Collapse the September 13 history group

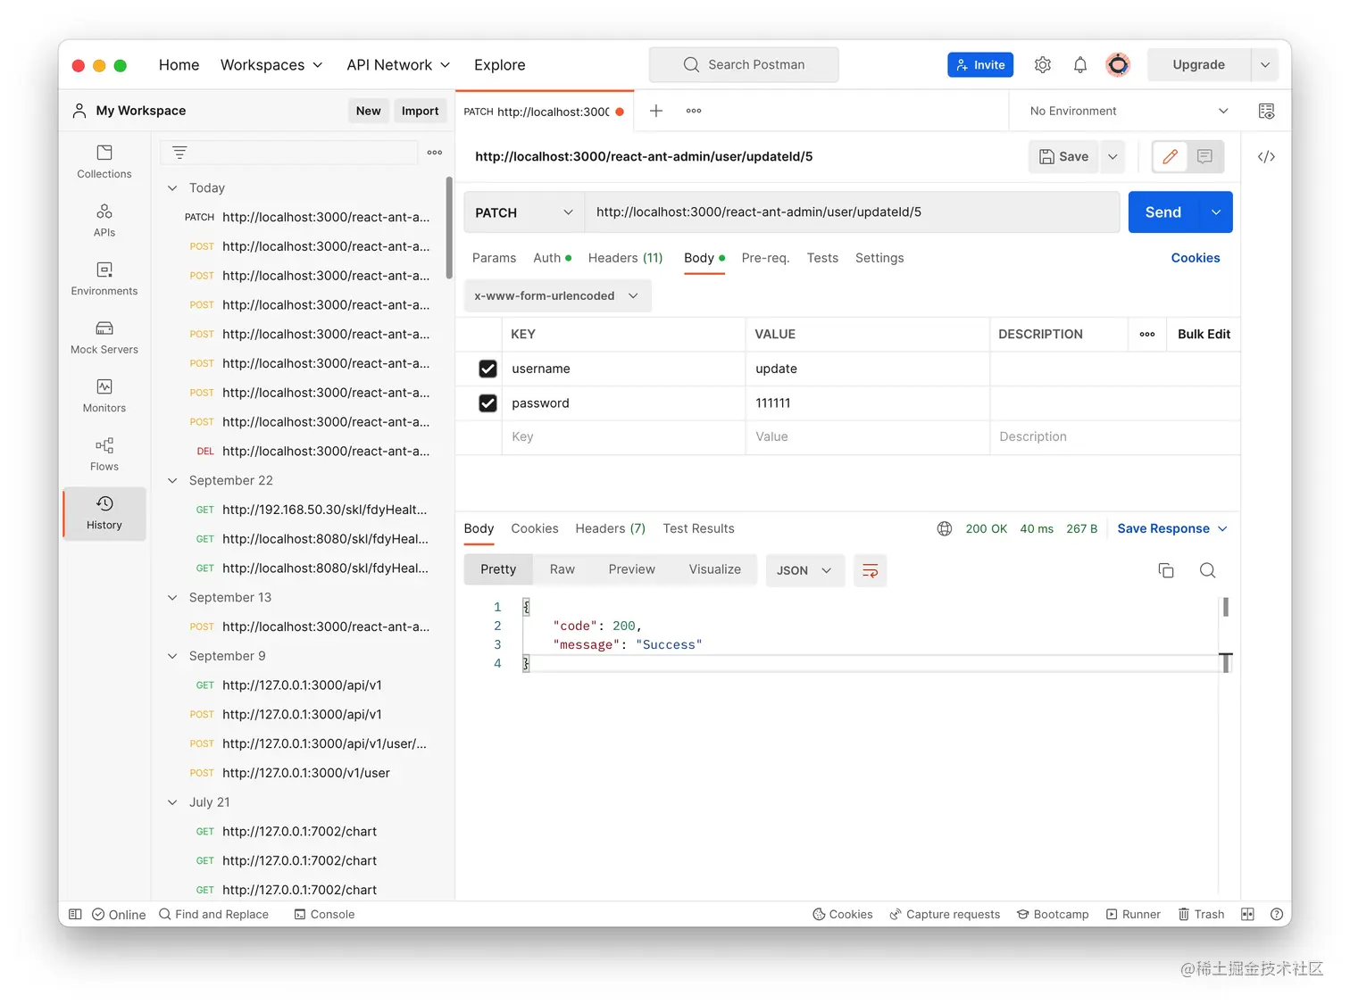click(x=172, y=597)
